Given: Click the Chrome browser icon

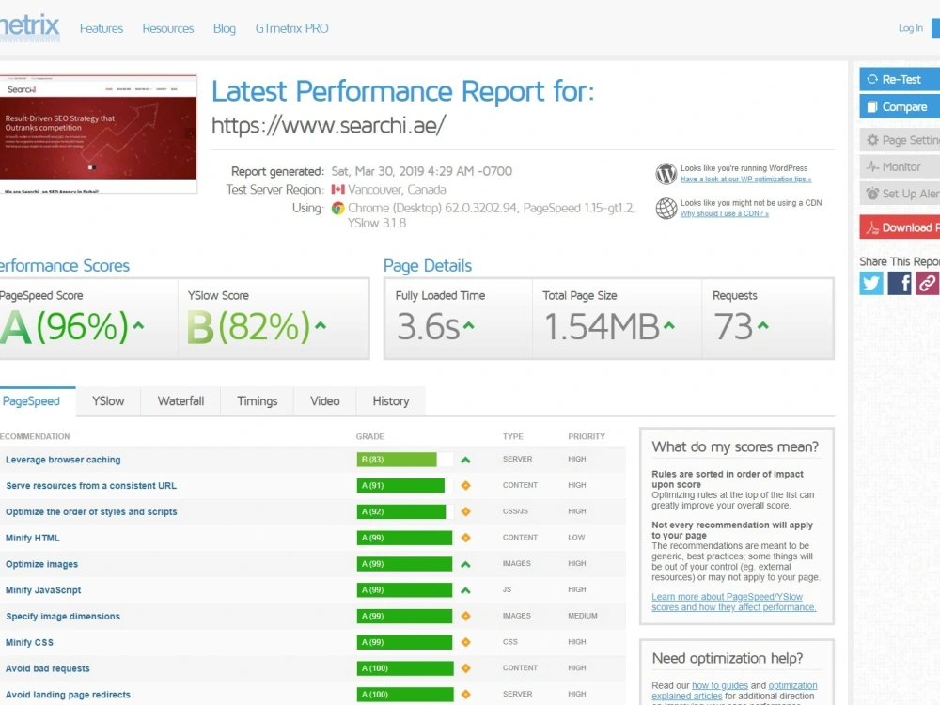Looking at the screenshot, I should pyautogui.click(x=338, y=208).
